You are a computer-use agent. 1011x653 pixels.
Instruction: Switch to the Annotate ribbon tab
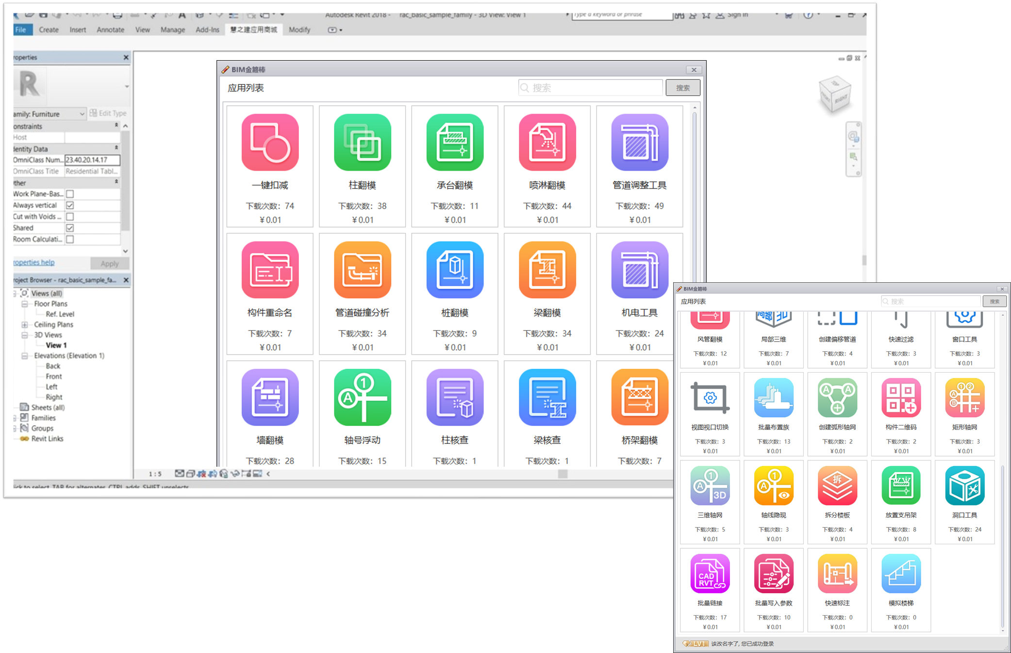110,30
